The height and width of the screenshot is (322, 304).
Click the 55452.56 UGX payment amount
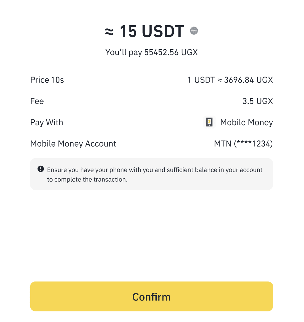171,52
